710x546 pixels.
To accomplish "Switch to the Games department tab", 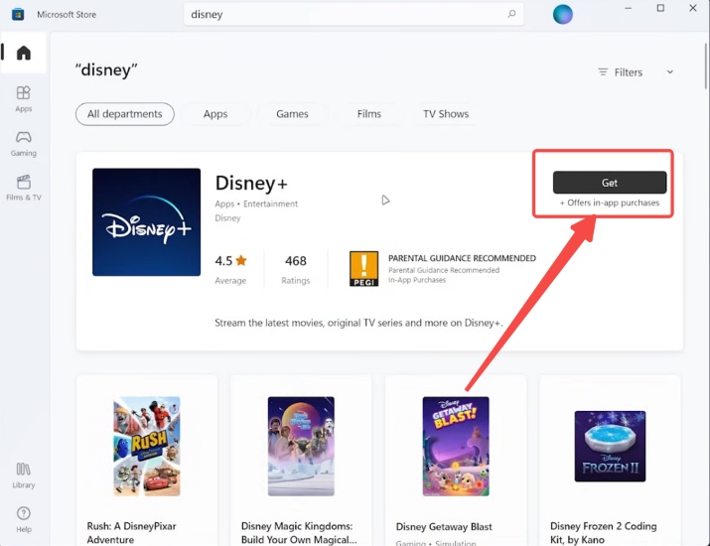I will click(292, 114).
